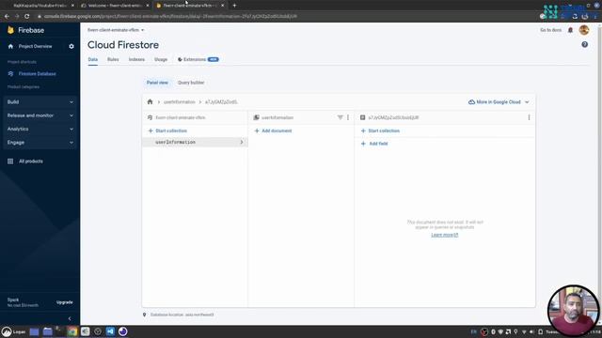Click the browser forward arrow
Viewport: 602px width, 338px height.
[17, 17]
